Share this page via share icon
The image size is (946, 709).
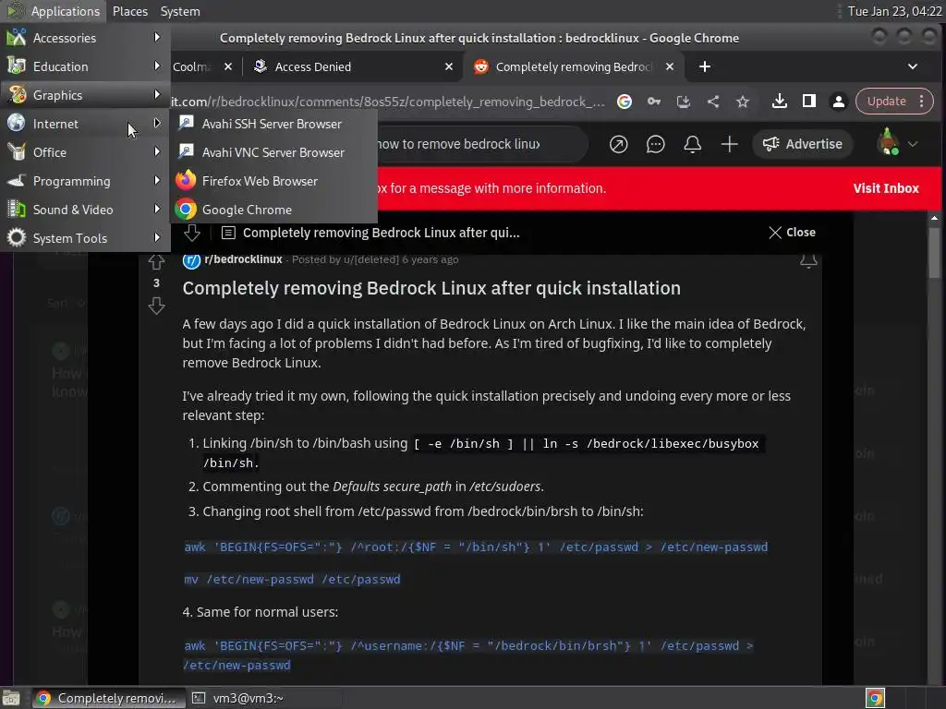point(712,102)
